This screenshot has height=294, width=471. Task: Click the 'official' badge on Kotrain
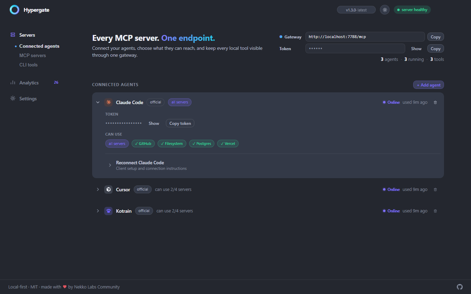[x=144, y=211]
